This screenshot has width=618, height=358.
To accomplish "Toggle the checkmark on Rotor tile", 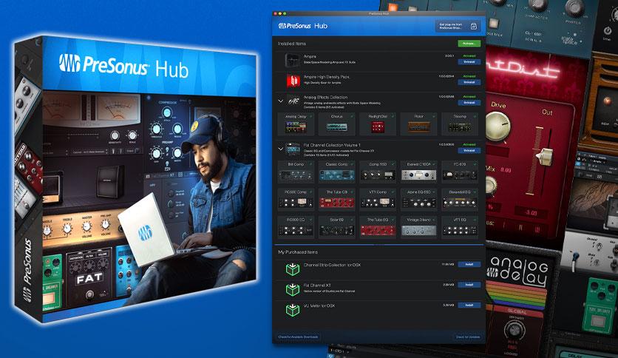I will coord(434,116).
